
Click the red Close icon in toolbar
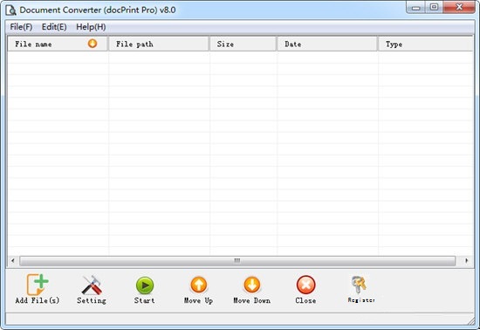point(305,285)
